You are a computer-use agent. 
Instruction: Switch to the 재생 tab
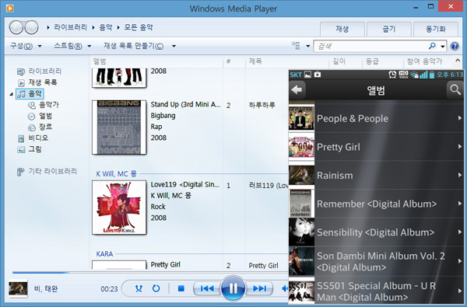(342, 29)
